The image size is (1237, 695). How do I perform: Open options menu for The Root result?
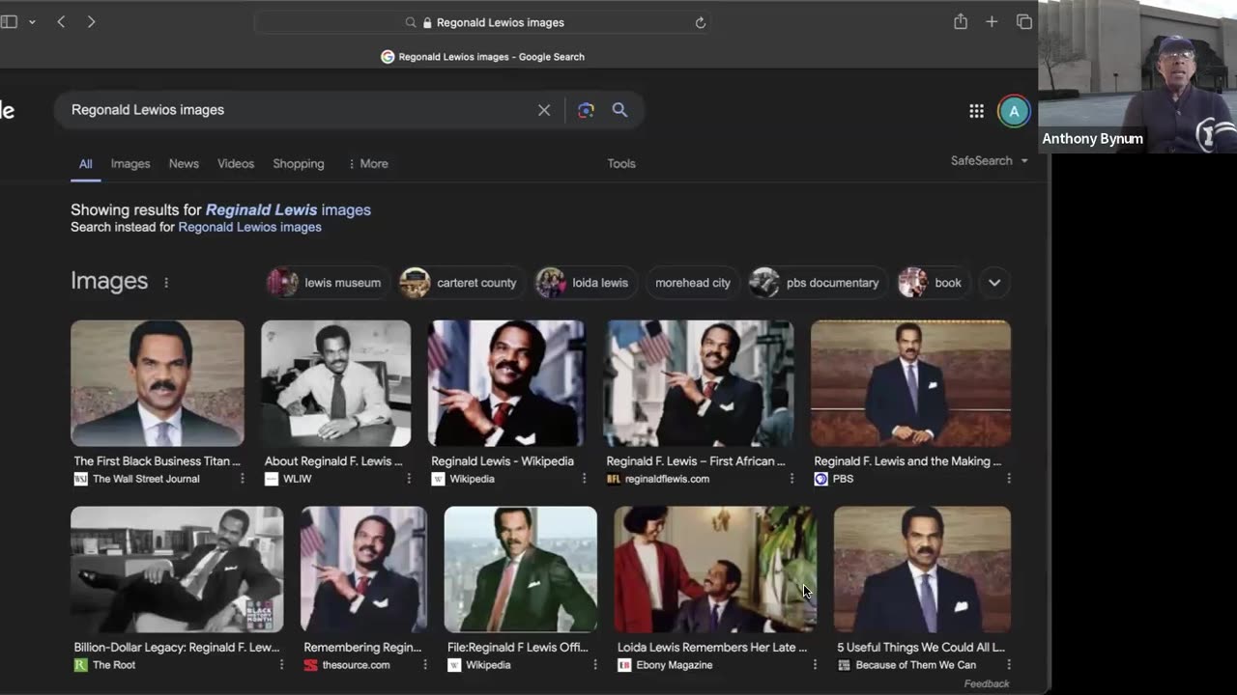click(x=281, y=665)
